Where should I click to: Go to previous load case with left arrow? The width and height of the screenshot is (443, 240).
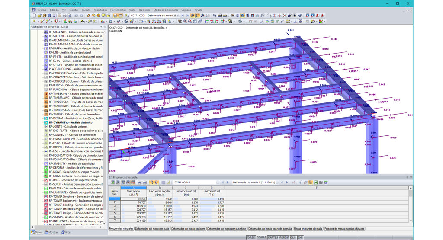(x=183, y=16)
